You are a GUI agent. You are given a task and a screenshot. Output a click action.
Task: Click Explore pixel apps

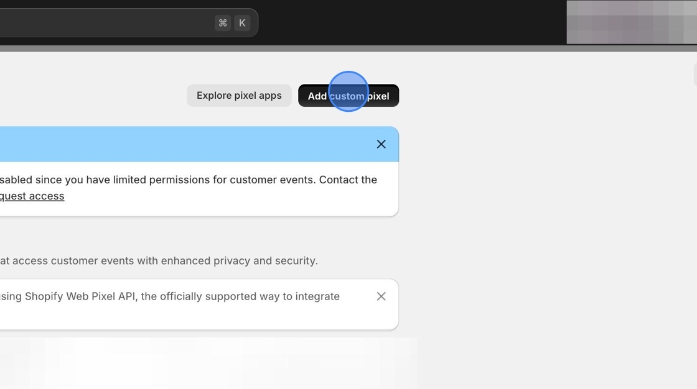coord(239,95)
